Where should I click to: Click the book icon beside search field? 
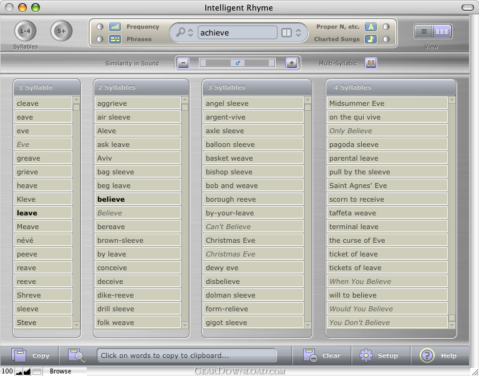tap(286, 32)
